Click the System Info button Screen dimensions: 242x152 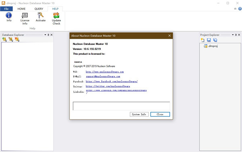[x=139, y=115]
